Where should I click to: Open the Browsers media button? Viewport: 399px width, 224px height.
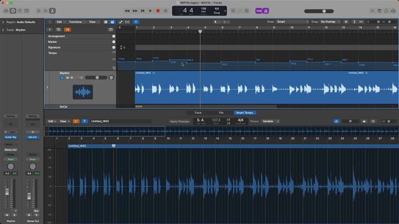[393, 11]
